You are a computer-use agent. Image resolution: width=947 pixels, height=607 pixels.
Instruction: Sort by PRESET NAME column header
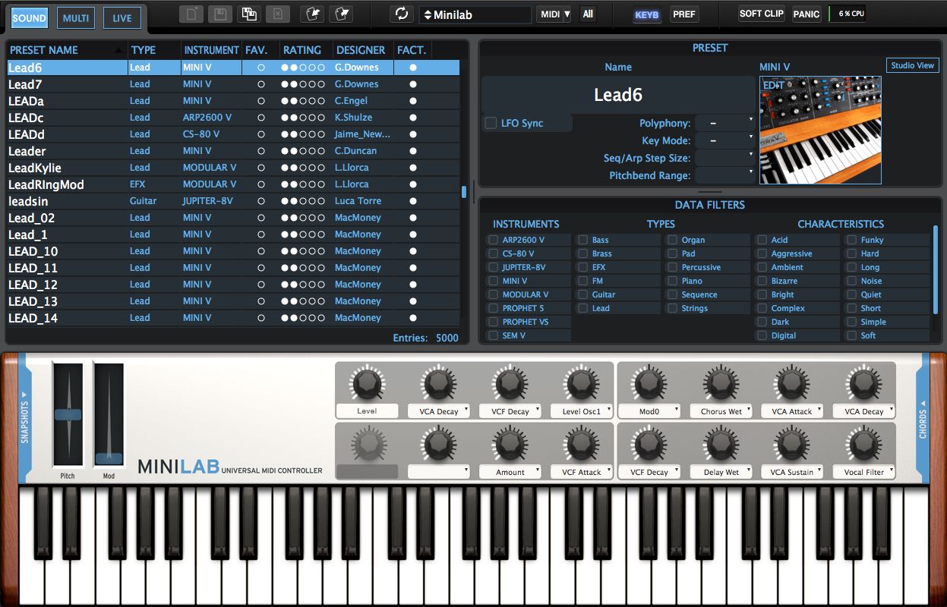(67, 50)
